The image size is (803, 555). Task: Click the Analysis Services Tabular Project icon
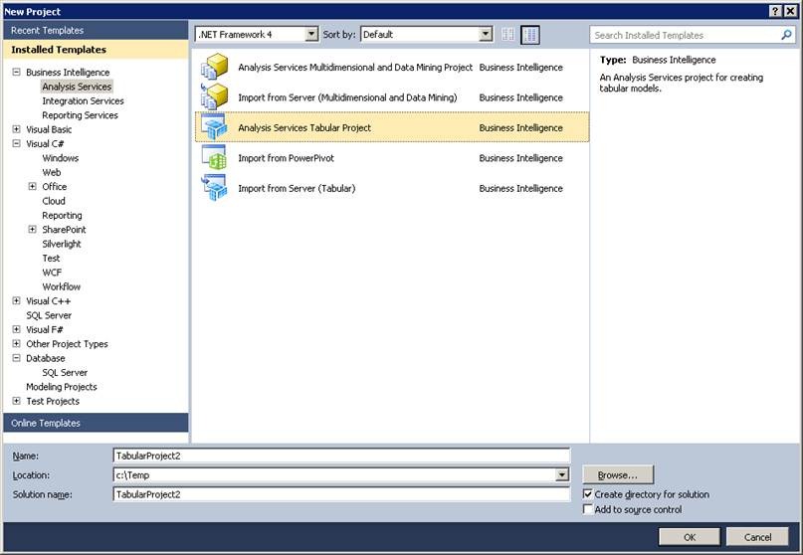pos(214,127)
